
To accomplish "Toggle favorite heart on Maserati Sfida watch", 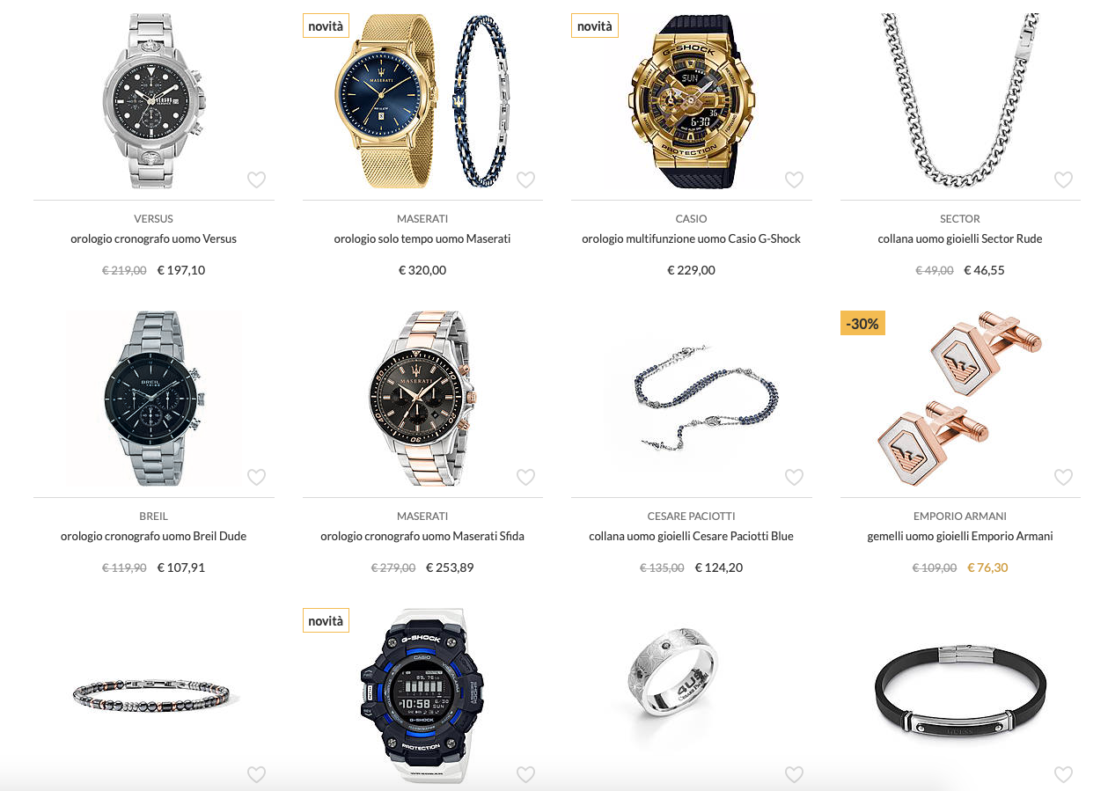I will point(525,477).
